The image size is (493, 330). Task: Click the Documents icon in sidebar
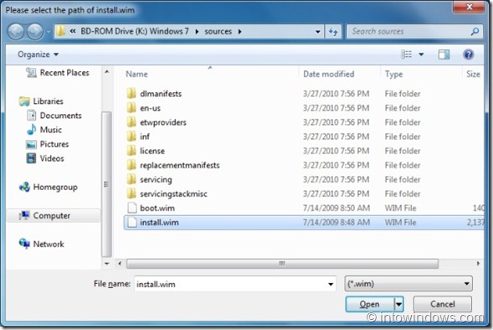click(32, 115)
